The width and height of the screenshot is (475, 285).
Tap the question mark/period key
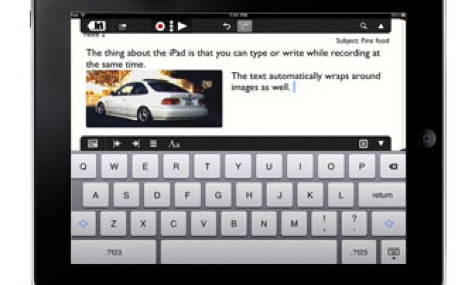tap(354, 224)
